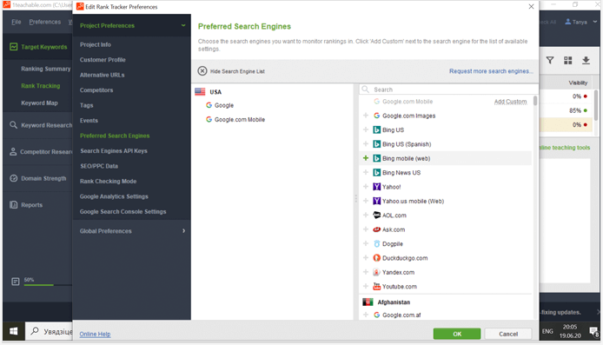Screen dimensions: 603x345
Task: Click the task list icon near 50% progress
Action: coord(16,282)
